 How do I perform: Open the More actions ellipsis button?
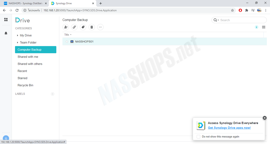tap(100, 27)
